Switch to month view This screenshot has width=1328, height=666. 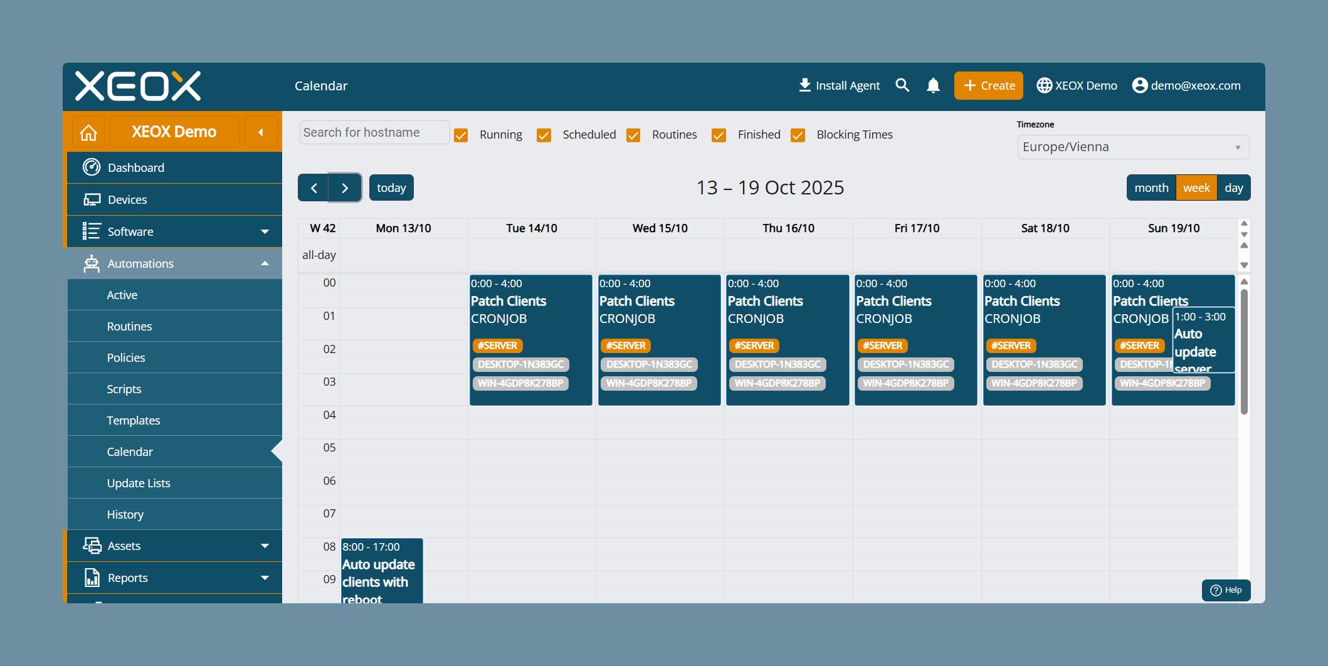click(x=1151, y=188)
